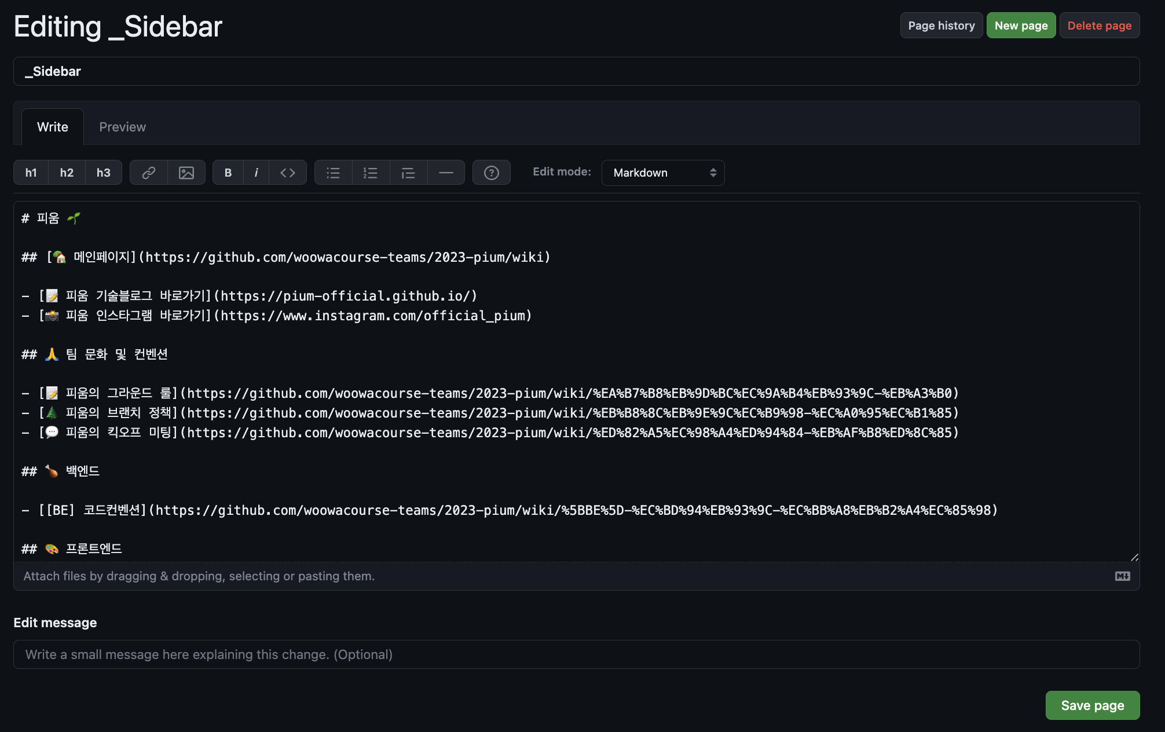Screen dimensions: 1165x732
Task: Insert an h2 heading
Action: point(67,173)
